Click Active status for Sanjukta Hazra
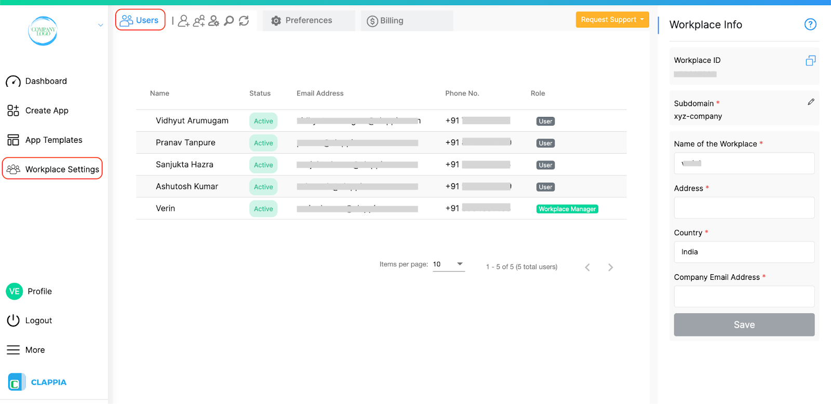This screenshot has width=831, height=404. pos(263,165)
